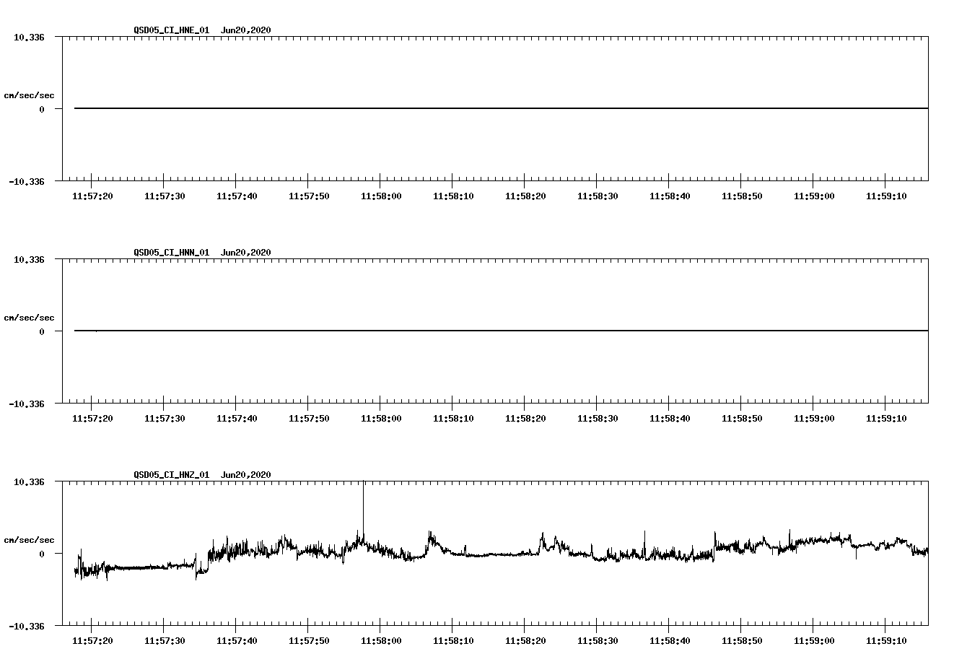Click the 10.336 upper limit on HNE plot
980x667 pixels.
pyautogui.click(x=29, y=37)
